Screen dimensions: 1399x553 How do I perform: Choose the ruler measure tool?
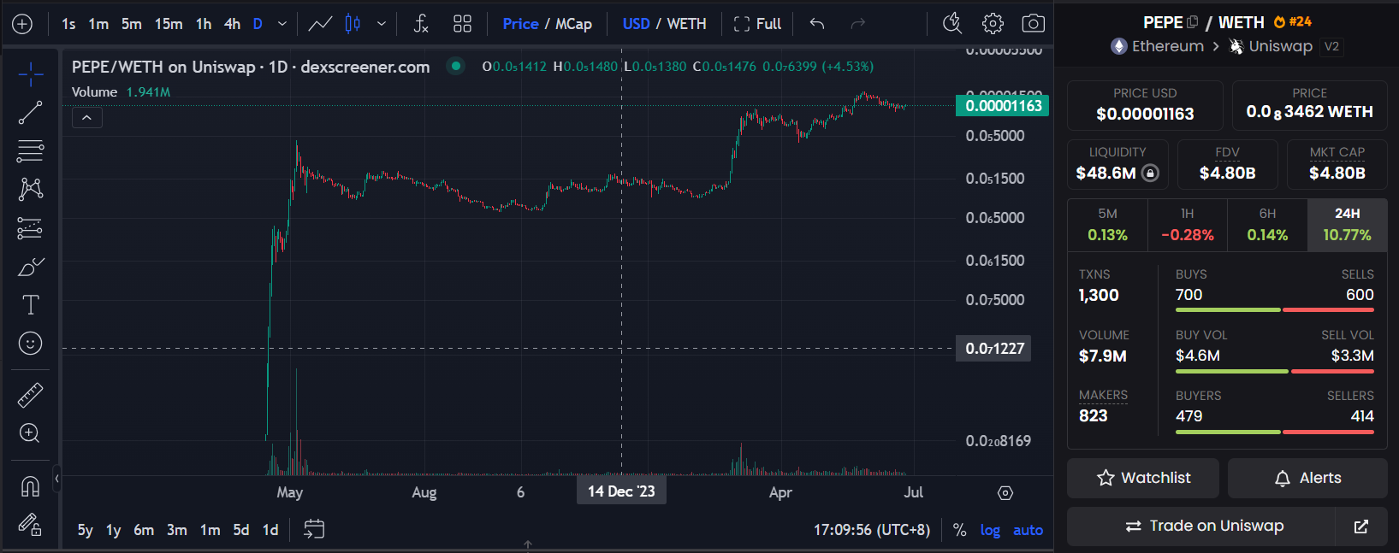(x=30, y=395)
